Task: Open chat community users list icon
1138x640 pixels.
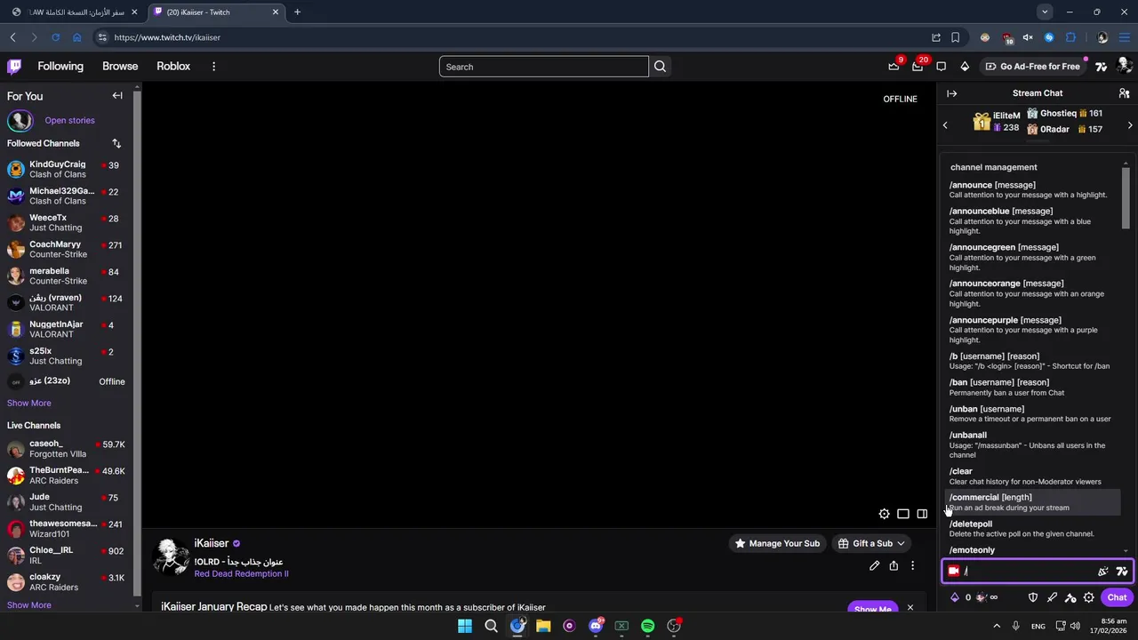Action: pyautogui.click(x=1124, y=93)
